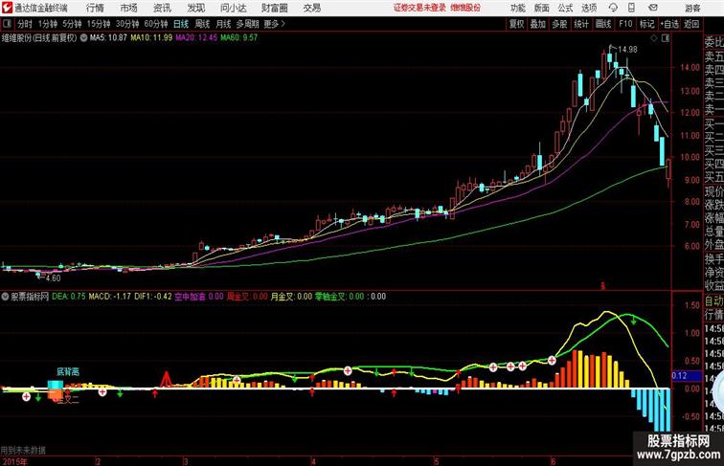Open the 发现 menu
The height and width of the screenshot is (466, 724).
point(195,8)
